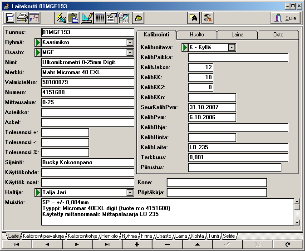Open the ruler and pencil calibration icon
This screenshot has width=305, height=251.
point(87,18)
